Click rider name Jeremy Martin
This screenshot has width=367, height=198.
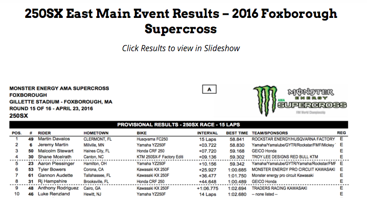pos(53,145)
